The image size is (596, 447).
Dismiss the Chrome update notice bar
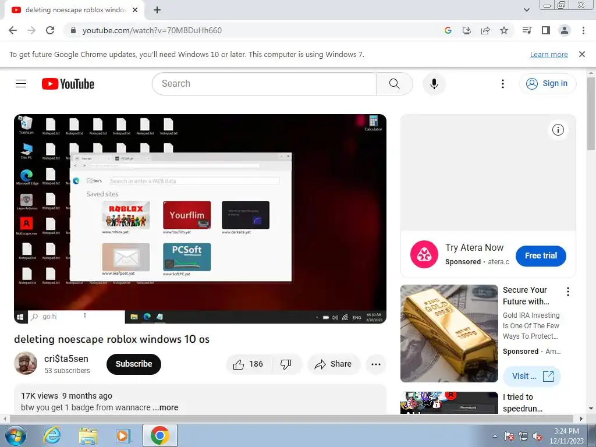[x=582, y=54]
